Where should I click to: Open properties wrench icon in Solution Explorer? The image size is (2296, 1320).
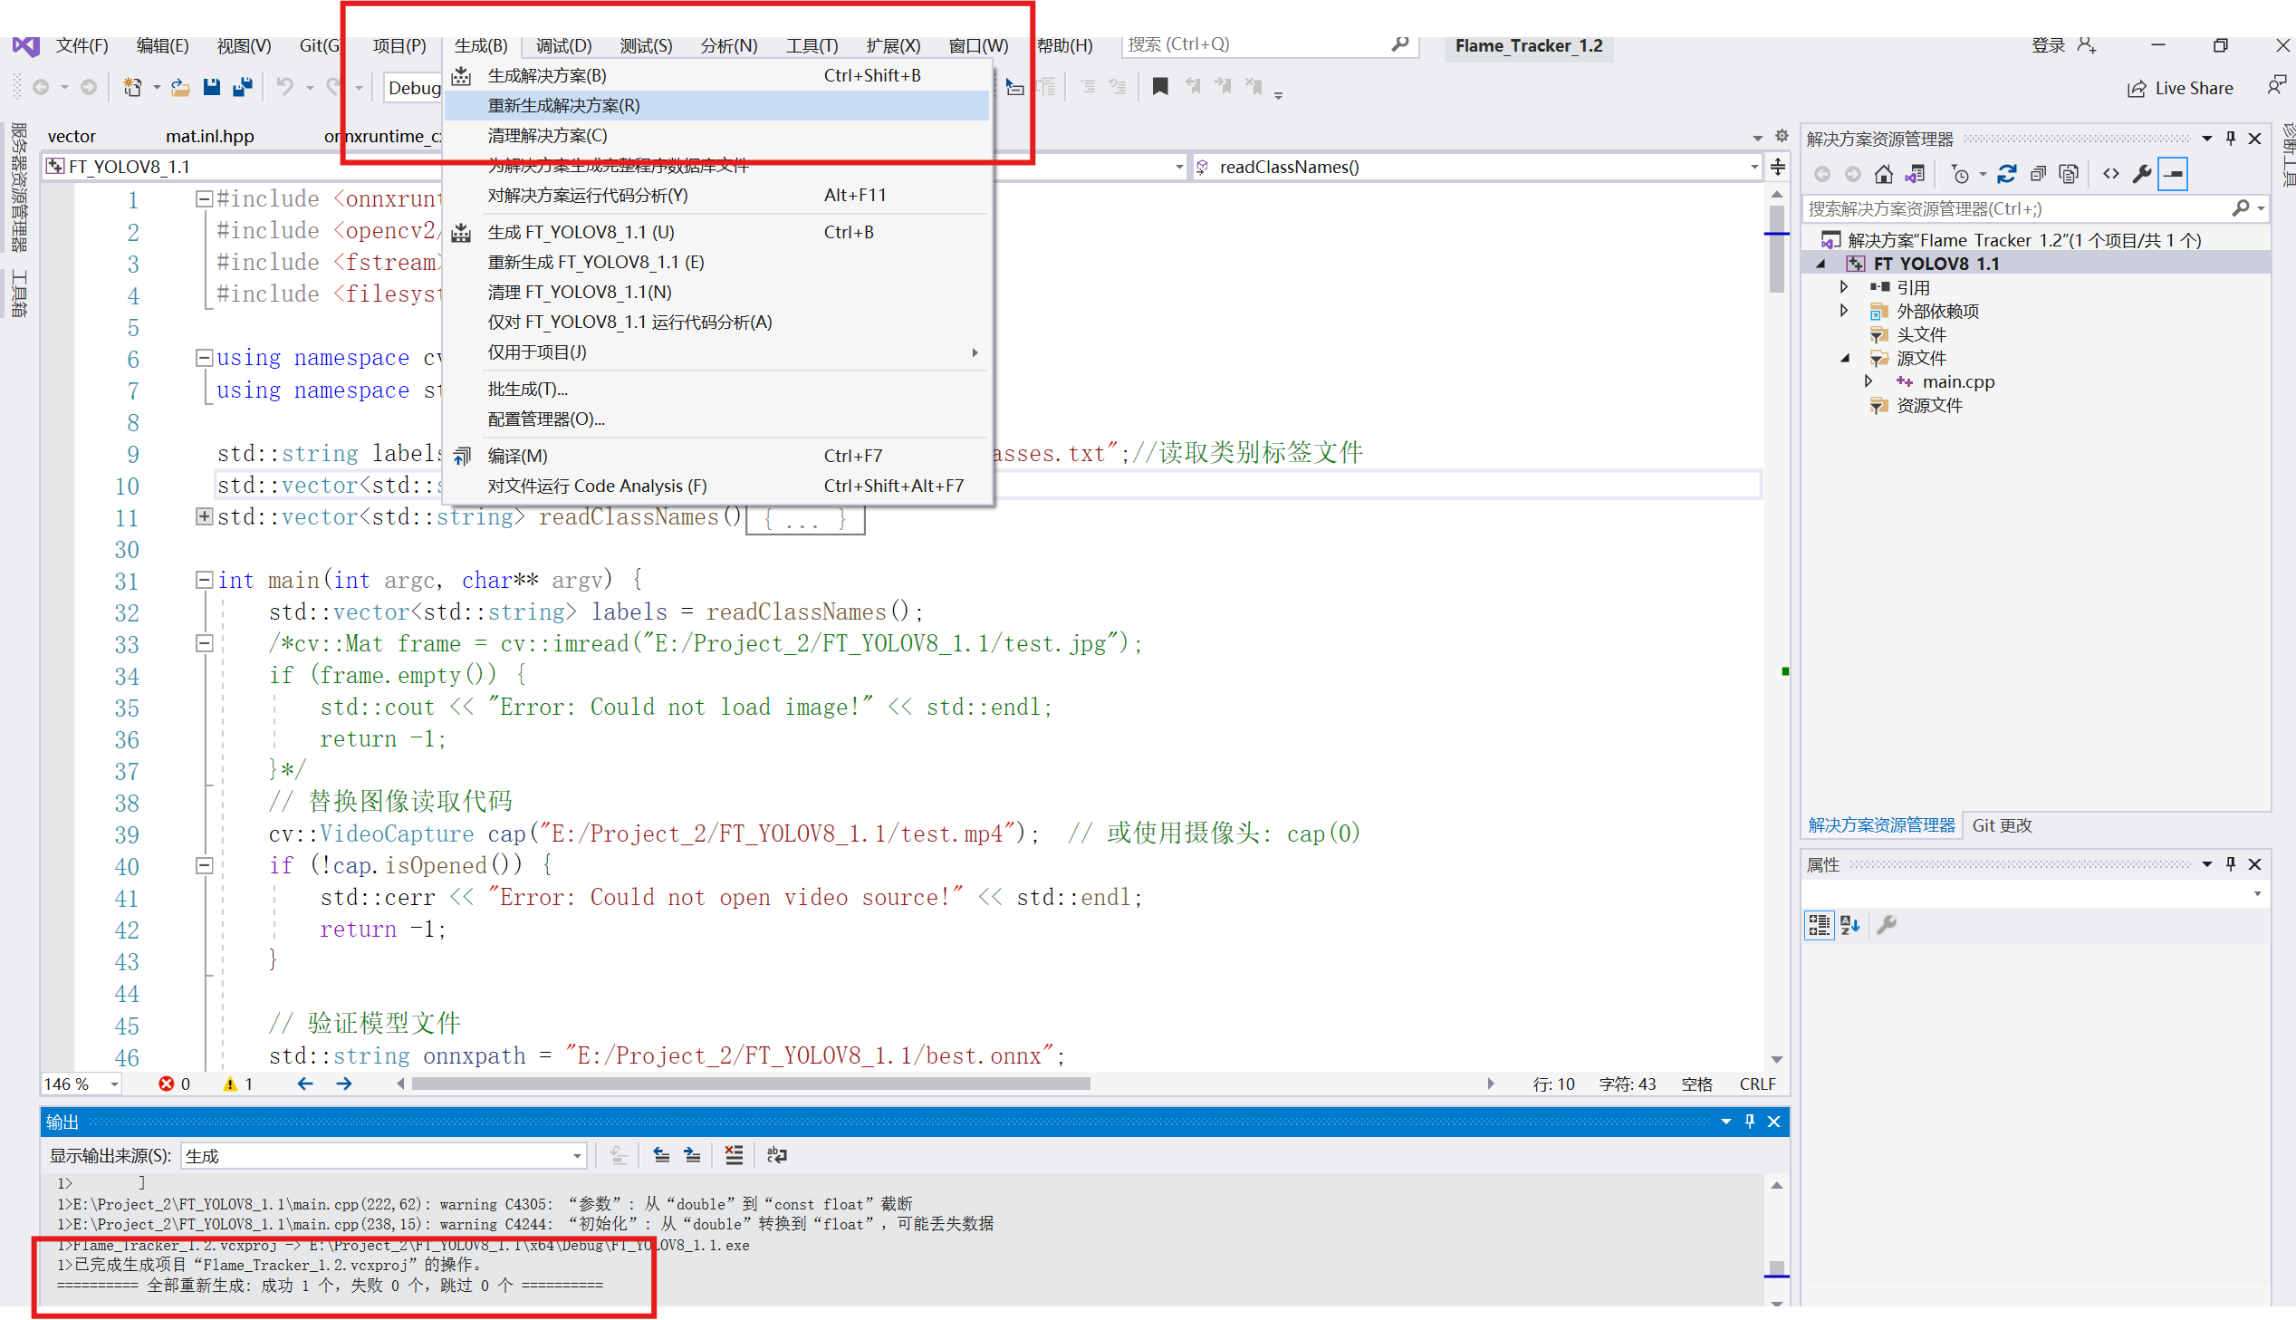(x=2142, y=174)
